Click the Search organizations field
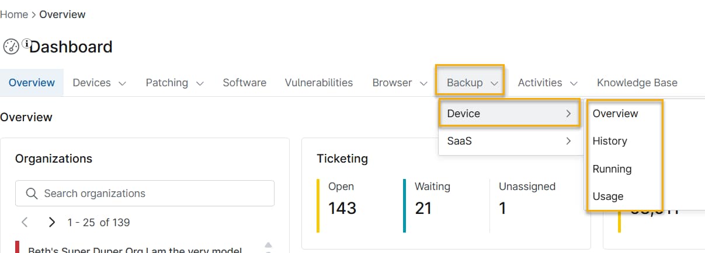 (152, 194)
